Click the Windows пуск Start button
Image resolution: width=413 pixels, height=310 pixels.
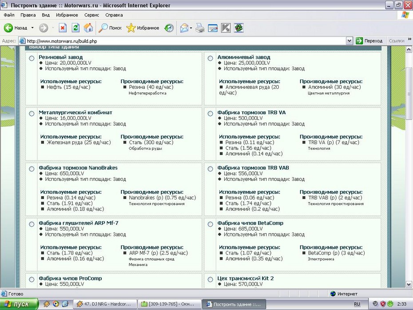[x=19, y=304]
